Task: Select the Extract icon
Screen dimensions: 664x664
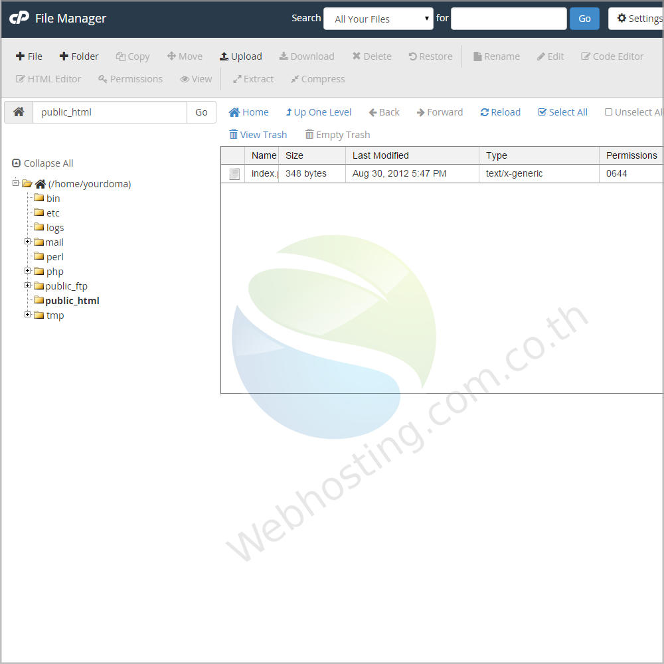Action: 253,79
